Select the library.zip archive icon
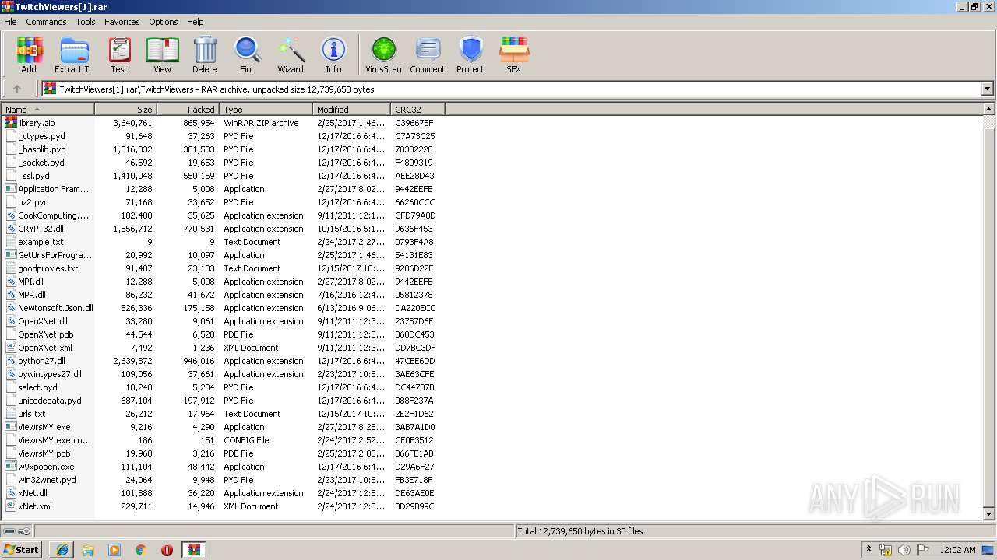 click(x=11, y=123)
